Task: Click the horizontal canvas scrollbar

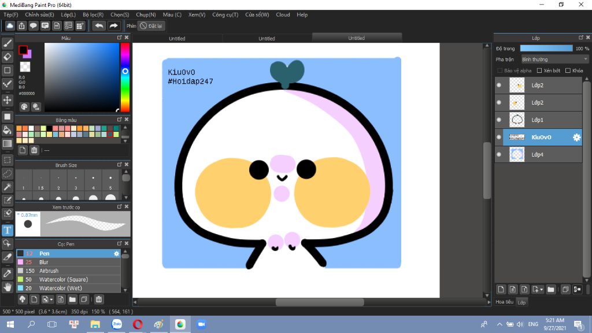Action: [320, 302]
